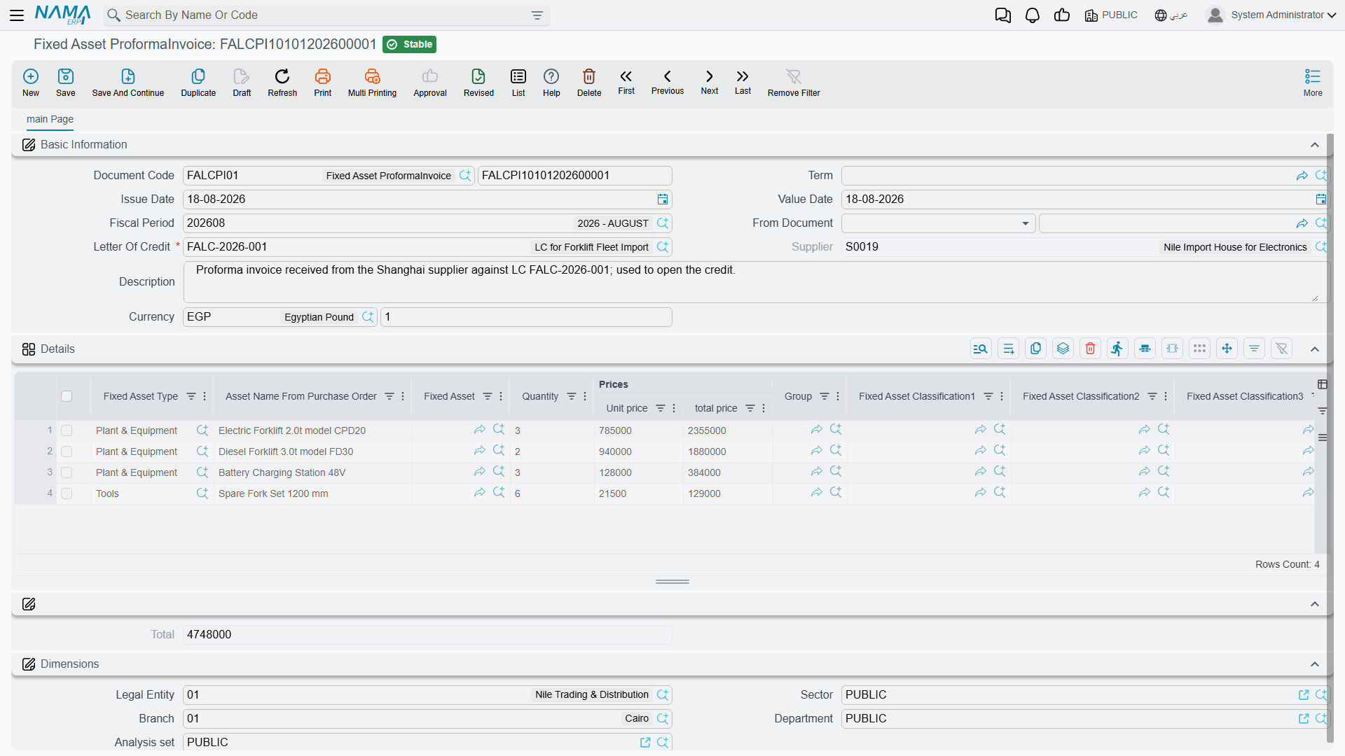
Task: Filter the Unit price column
Action: pos(661,408)
